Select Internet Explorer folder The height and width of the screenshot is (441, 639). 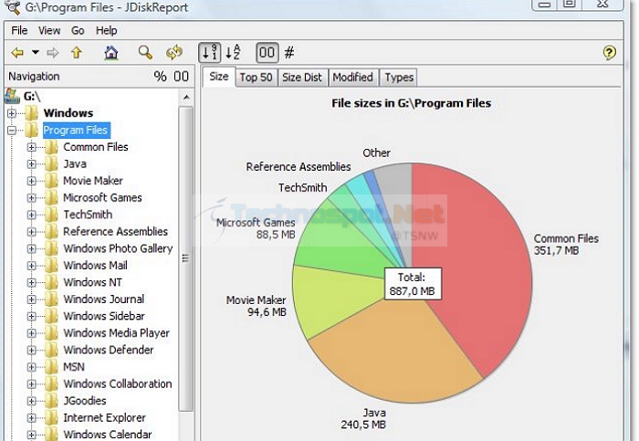tap(104, 418)
